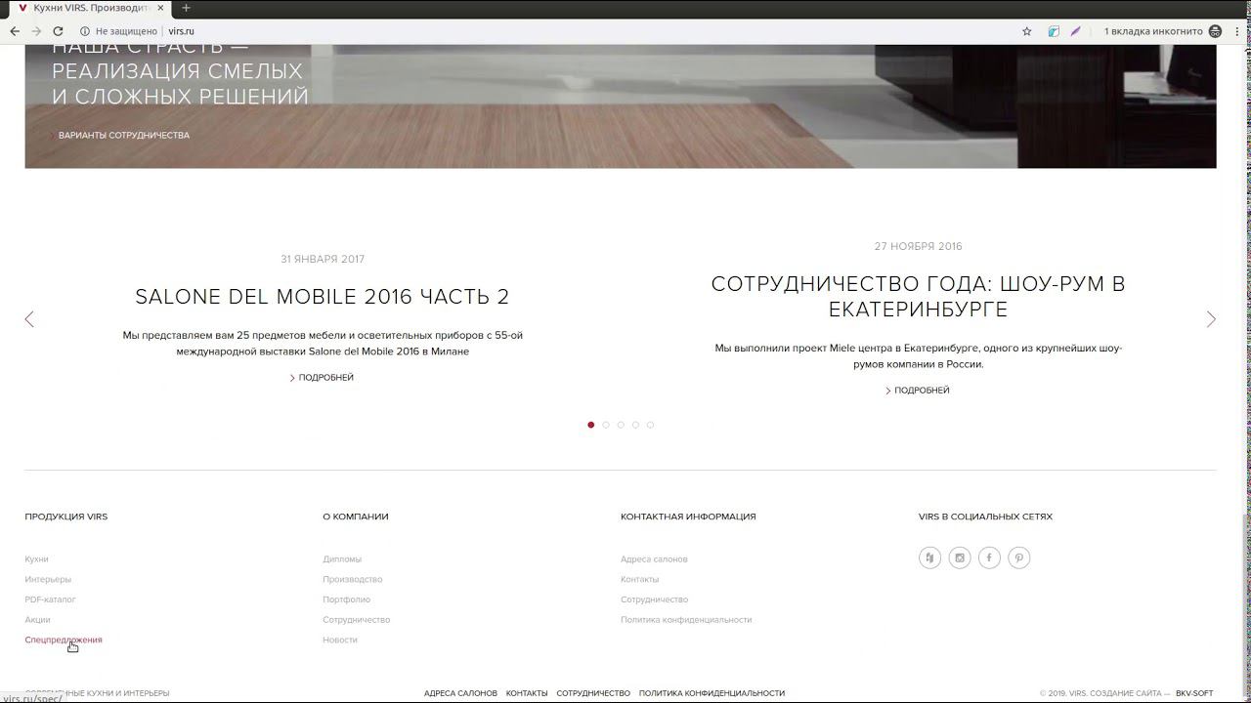The image size is (1251, 703).
Task: Reload the virs.ru page
Action: click(58, 31)
